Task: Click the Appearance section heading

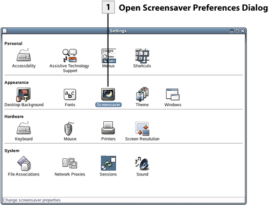Action: (x=17, y=83)
